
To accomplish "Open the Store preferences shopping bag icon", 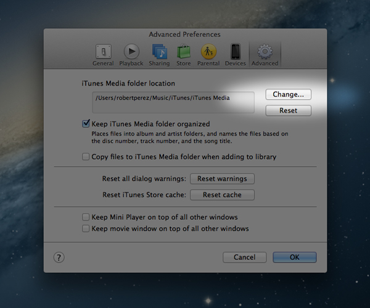I will [184, 51].
